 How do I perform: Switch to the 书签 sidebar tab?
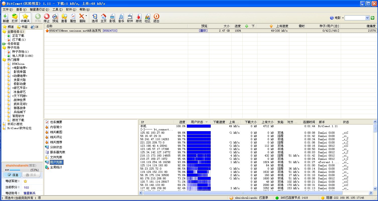click(x=22, y=27)
